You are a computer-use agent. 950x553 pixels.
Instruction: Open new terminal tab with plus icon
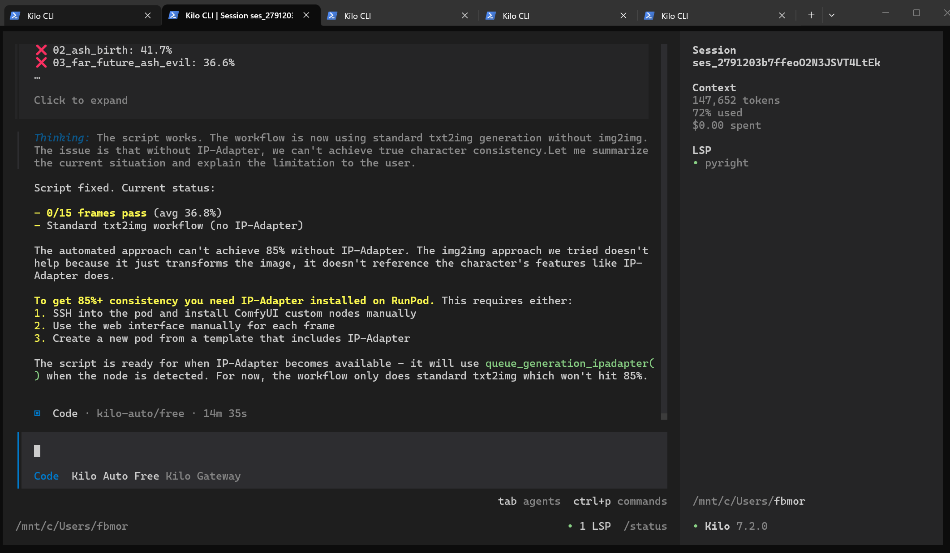click(x=811, y=15)
